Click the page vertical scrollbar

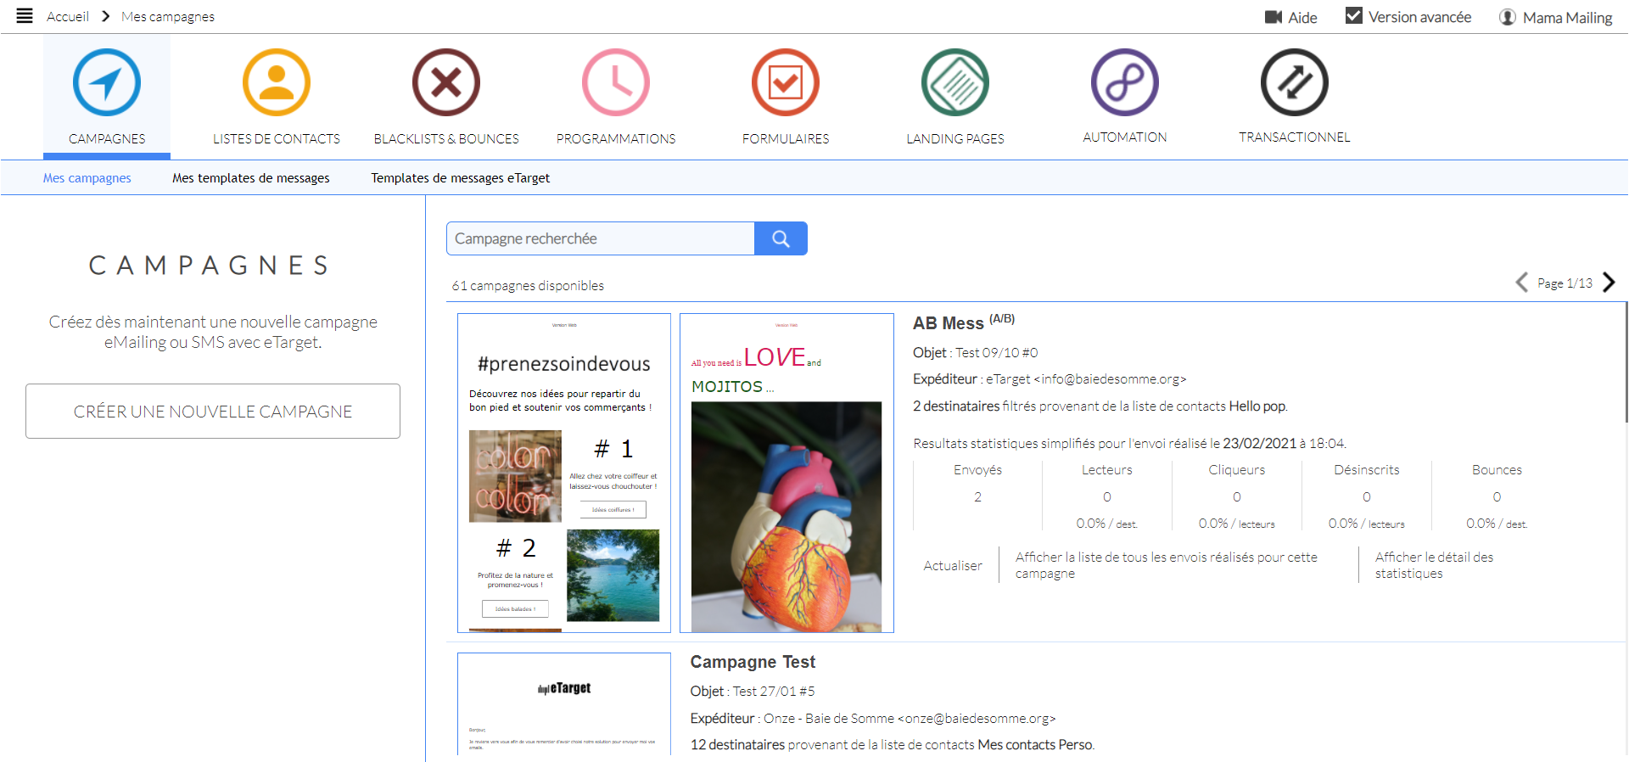(x=1626, y=361)
